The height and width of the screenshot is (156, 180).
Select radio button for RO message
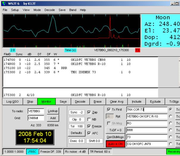click(170, 123)
